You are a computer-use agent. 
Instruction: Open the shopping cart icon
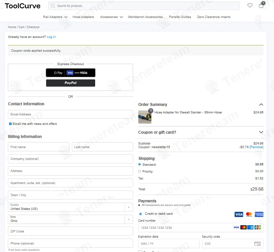261,6
